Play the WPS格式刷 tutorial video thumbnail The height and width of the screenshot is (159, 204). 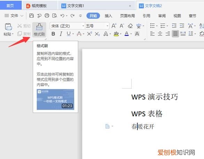pos(55,99)
